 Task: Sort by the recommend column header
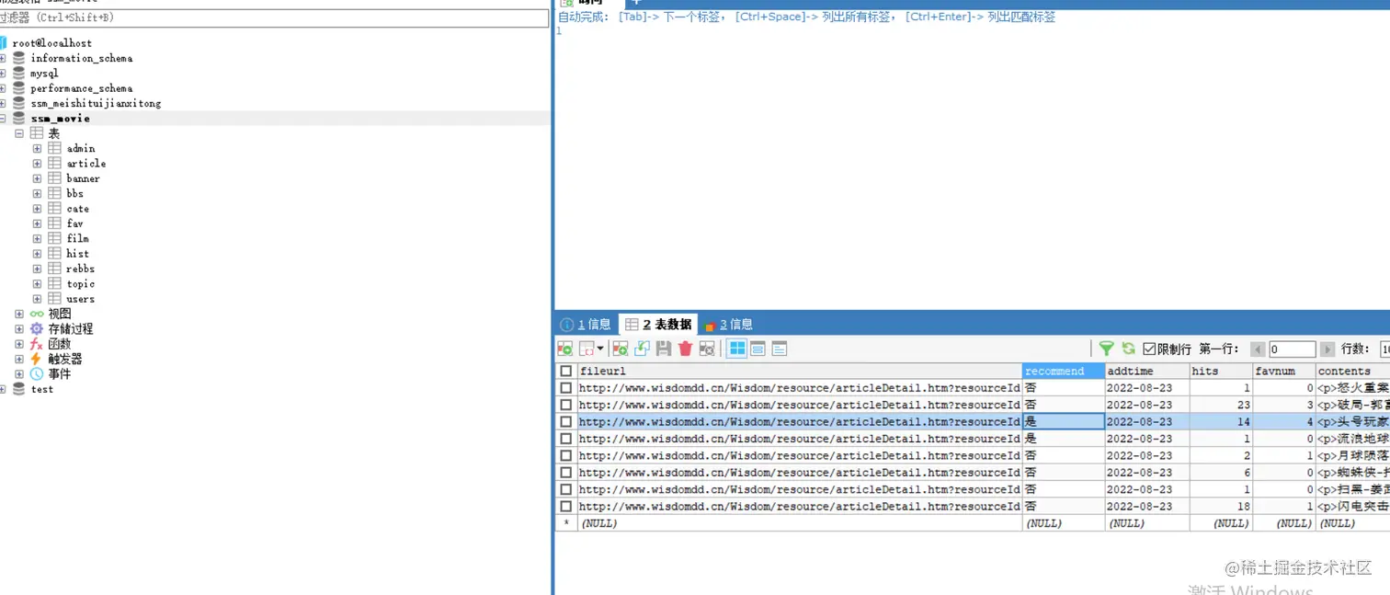click(1064, 372)
